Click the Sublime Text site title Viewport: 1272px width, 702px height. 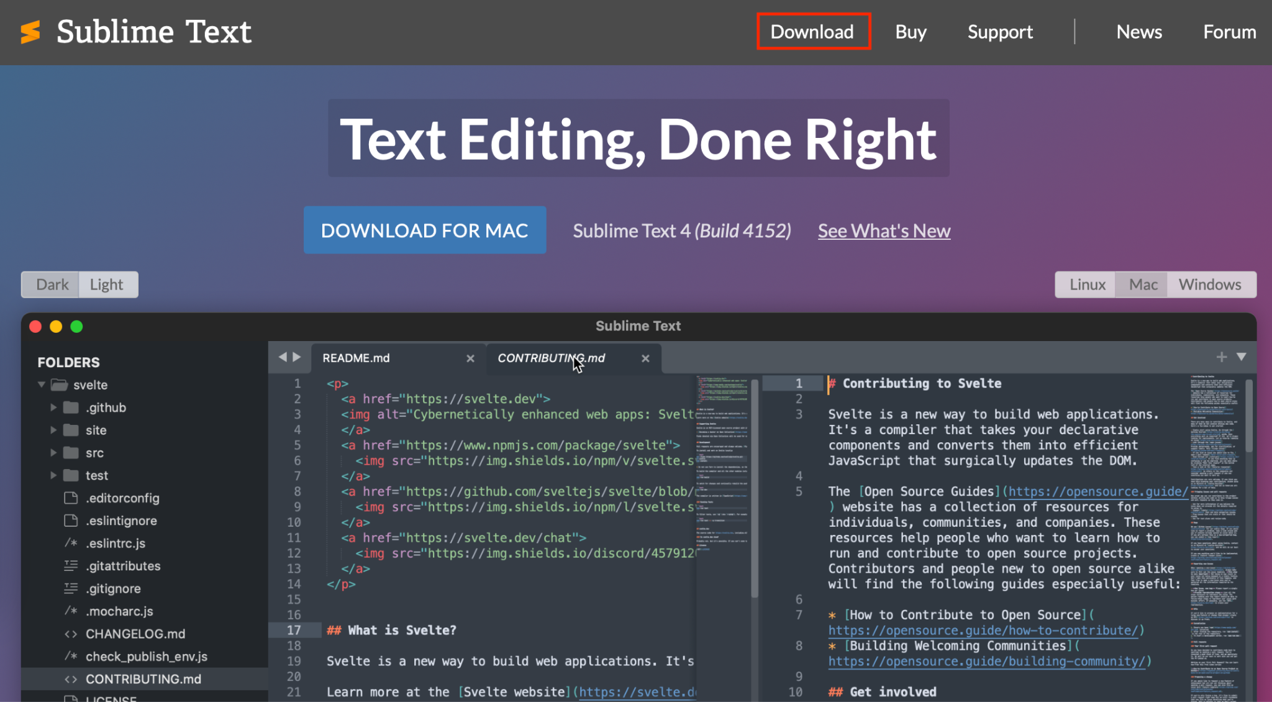154,32
